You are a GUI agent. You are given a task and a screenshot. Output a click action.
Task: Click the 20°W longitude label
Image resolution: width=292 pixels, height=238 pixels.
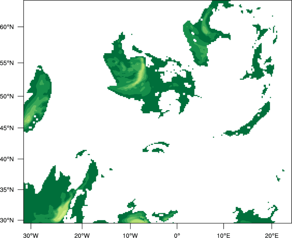pyautogui.click(x=82, y=235)
